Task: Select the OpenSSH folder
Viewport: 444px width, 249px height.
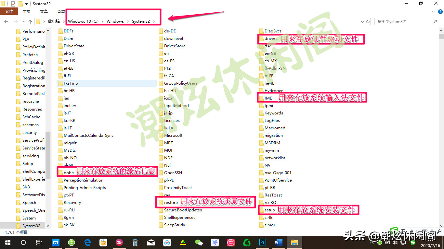Action: [173, 173]
